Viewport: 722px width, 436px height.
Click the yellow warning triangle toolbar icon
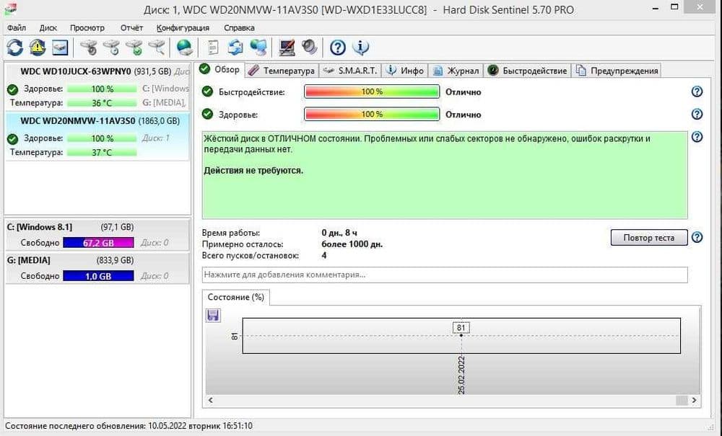click(x=38, y=48)
